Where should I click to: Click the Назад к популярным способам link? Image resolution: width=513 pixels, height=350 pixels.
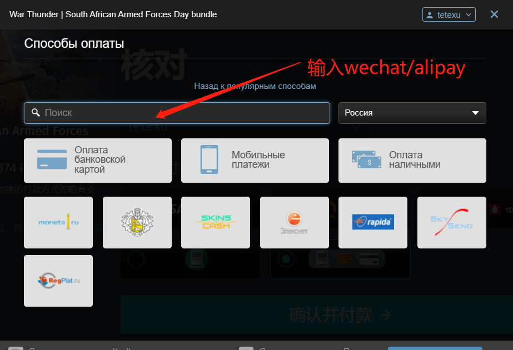(x=255, y=86)
